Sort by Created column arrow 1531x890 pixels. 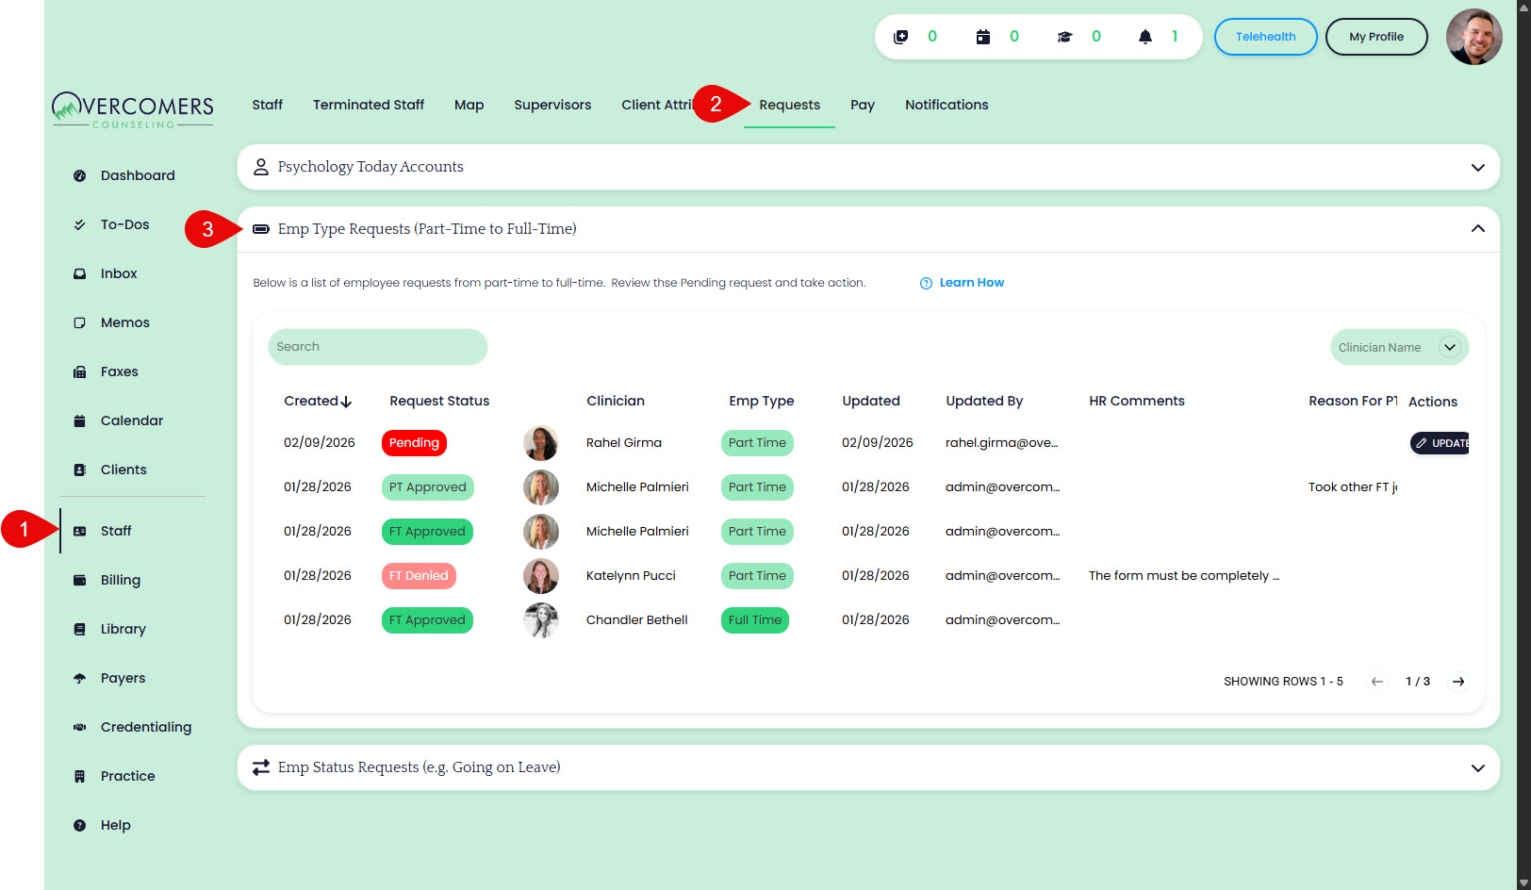(x=346, y=402)
